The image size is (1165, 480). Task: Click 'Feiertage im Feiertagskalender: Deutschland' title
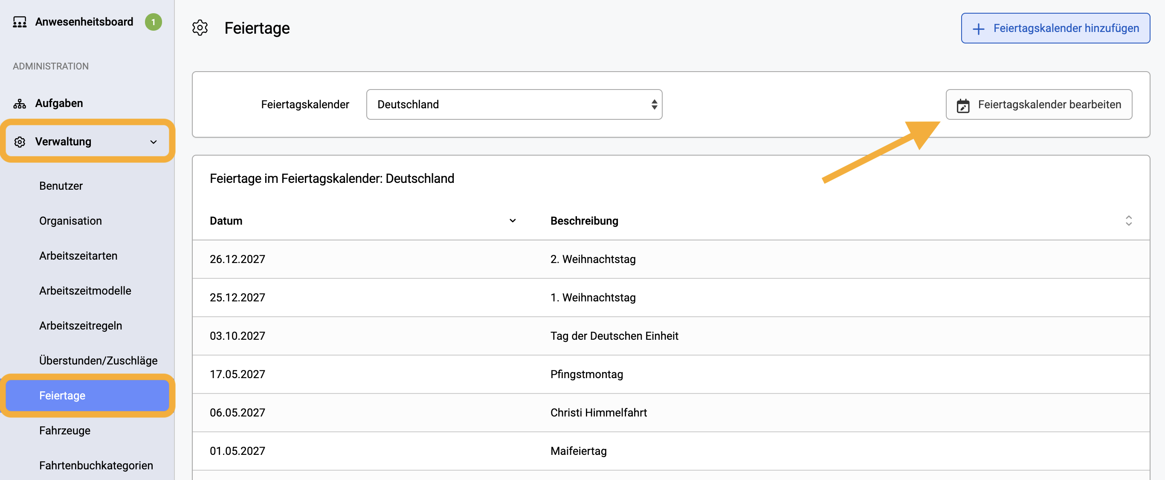332,179
